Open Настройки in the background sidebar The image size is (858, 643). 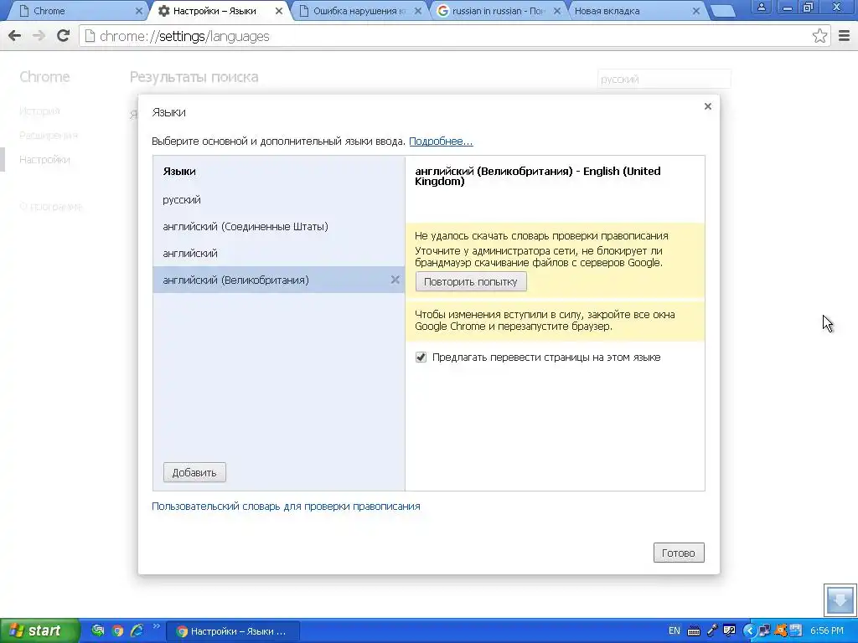[x=44, y=160]
